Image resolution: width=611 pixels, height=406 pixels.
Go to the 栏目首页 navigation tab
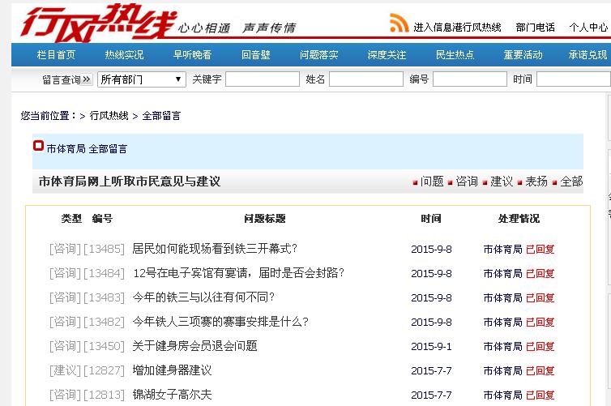click(x=57, y=55)
